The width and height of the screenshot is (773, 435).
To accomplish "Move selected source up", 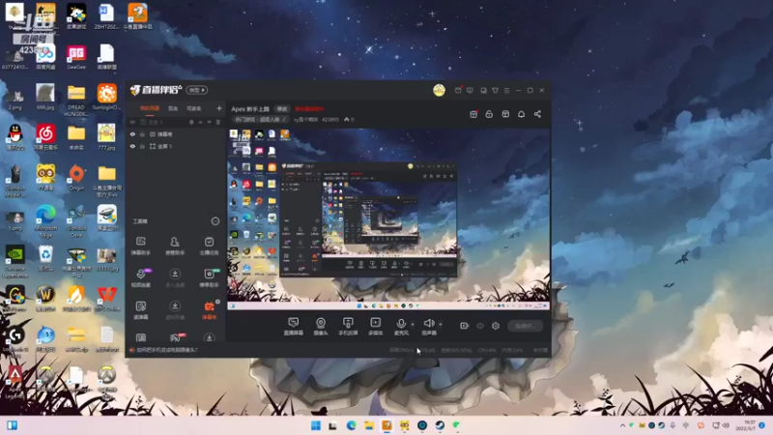I will click(201, 123).
